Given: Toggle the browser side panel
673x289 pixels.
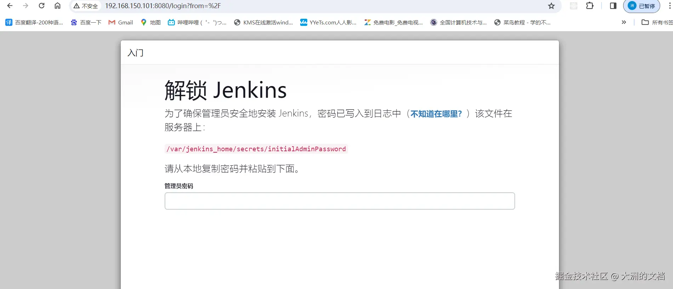Looking at the screenshot, I should click(x=613, y=6).
